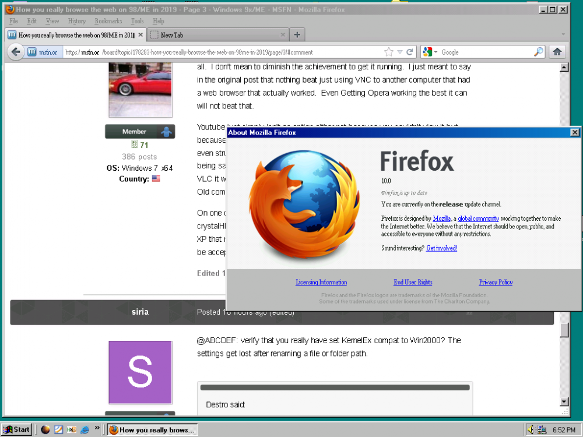The height and width of the screenshot is (437, 583).
Task: Open the Tools menu
Action: pyautogui.click(x=137, y=20)
